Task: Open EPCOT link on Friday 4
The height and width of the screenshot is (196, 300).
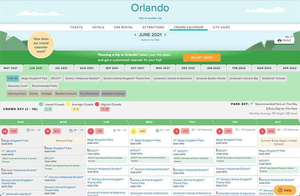Action: pos(222,151)
